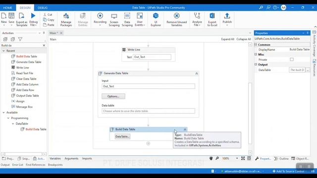The width and height of the screenshot is (317, 178).
Task: Run Debug File
Action: 33,19
